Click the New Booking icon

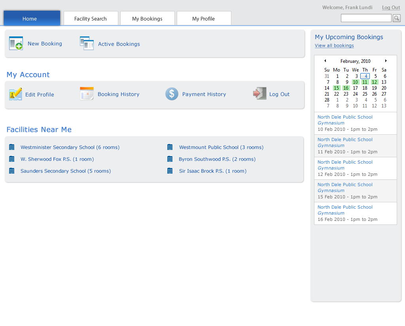point(16,43)
